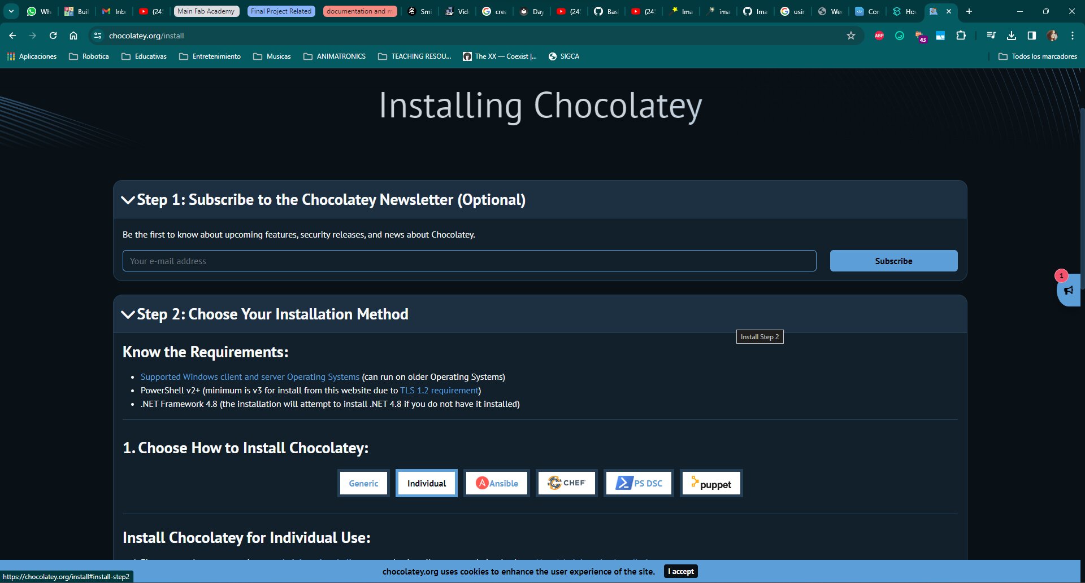Open the Educativas bookmarks folder
The image size is (1085, 583).
point(144,56)
